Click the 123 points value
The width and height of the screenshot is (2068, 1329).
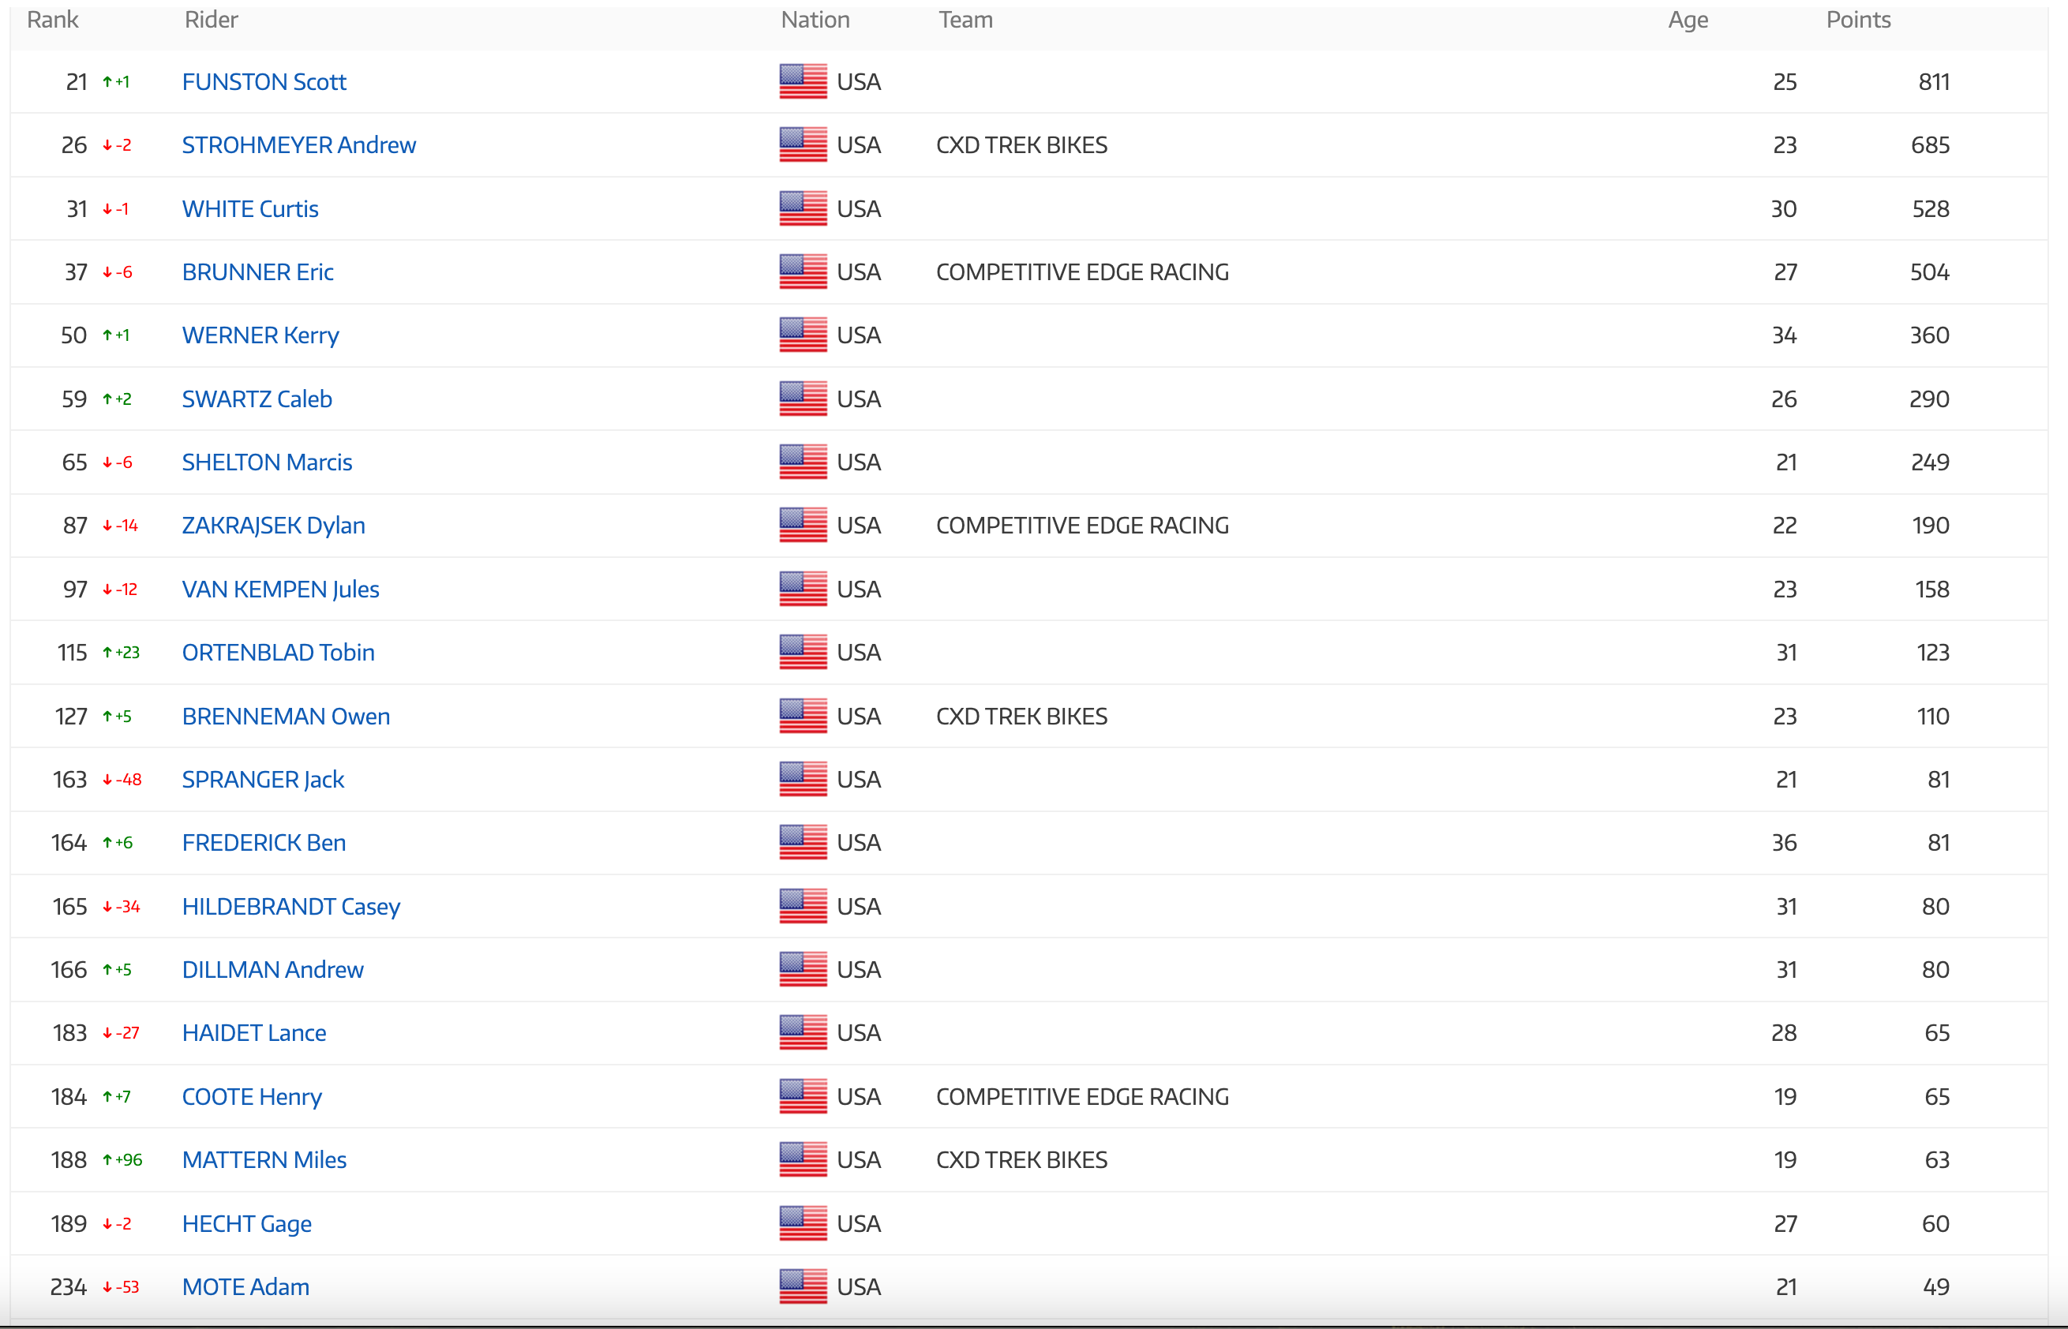[x=1932, y=653]
